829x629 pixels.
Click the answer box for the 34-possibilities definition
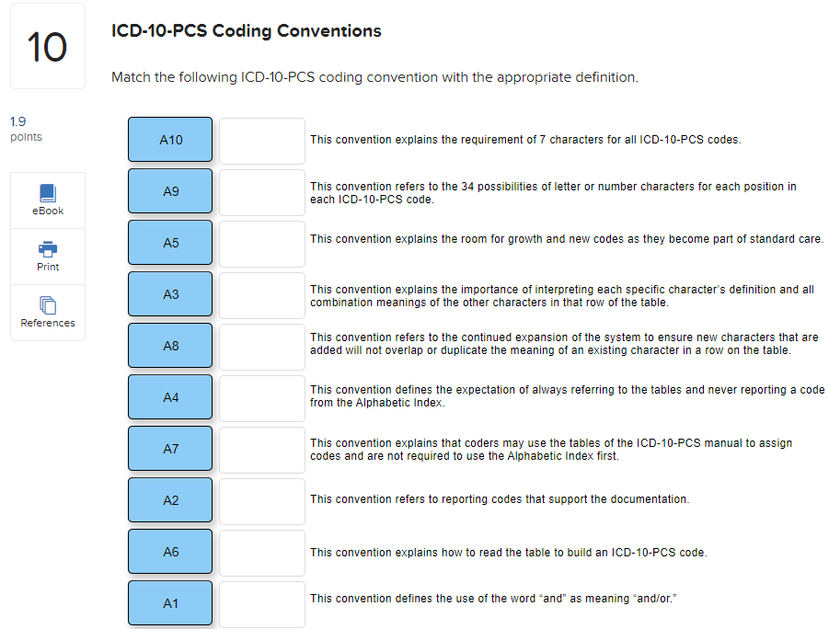point(261,191)
